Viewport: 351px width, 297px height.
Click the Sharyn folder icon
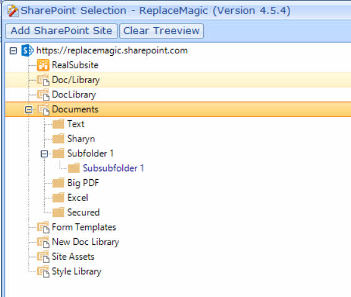[x=58, y=139]
